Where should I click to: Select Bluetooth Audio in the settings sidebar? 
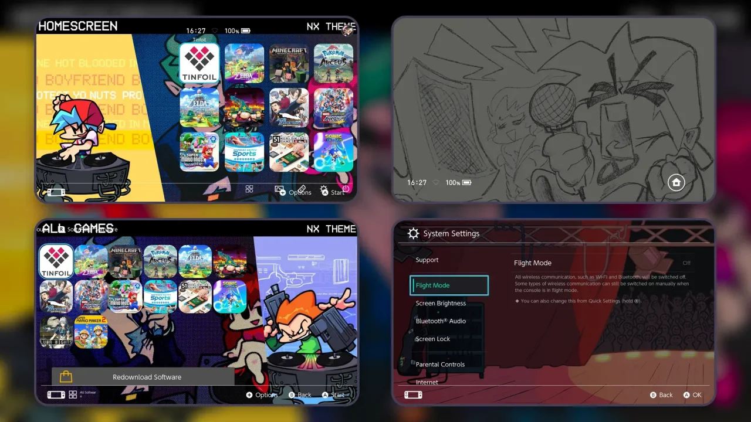click(x=441, y=321)
